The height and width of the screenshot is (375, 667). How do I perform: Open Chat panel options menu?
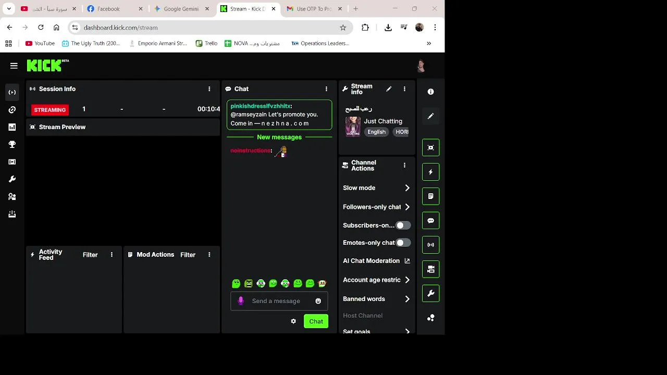click(x=326, y=89)
